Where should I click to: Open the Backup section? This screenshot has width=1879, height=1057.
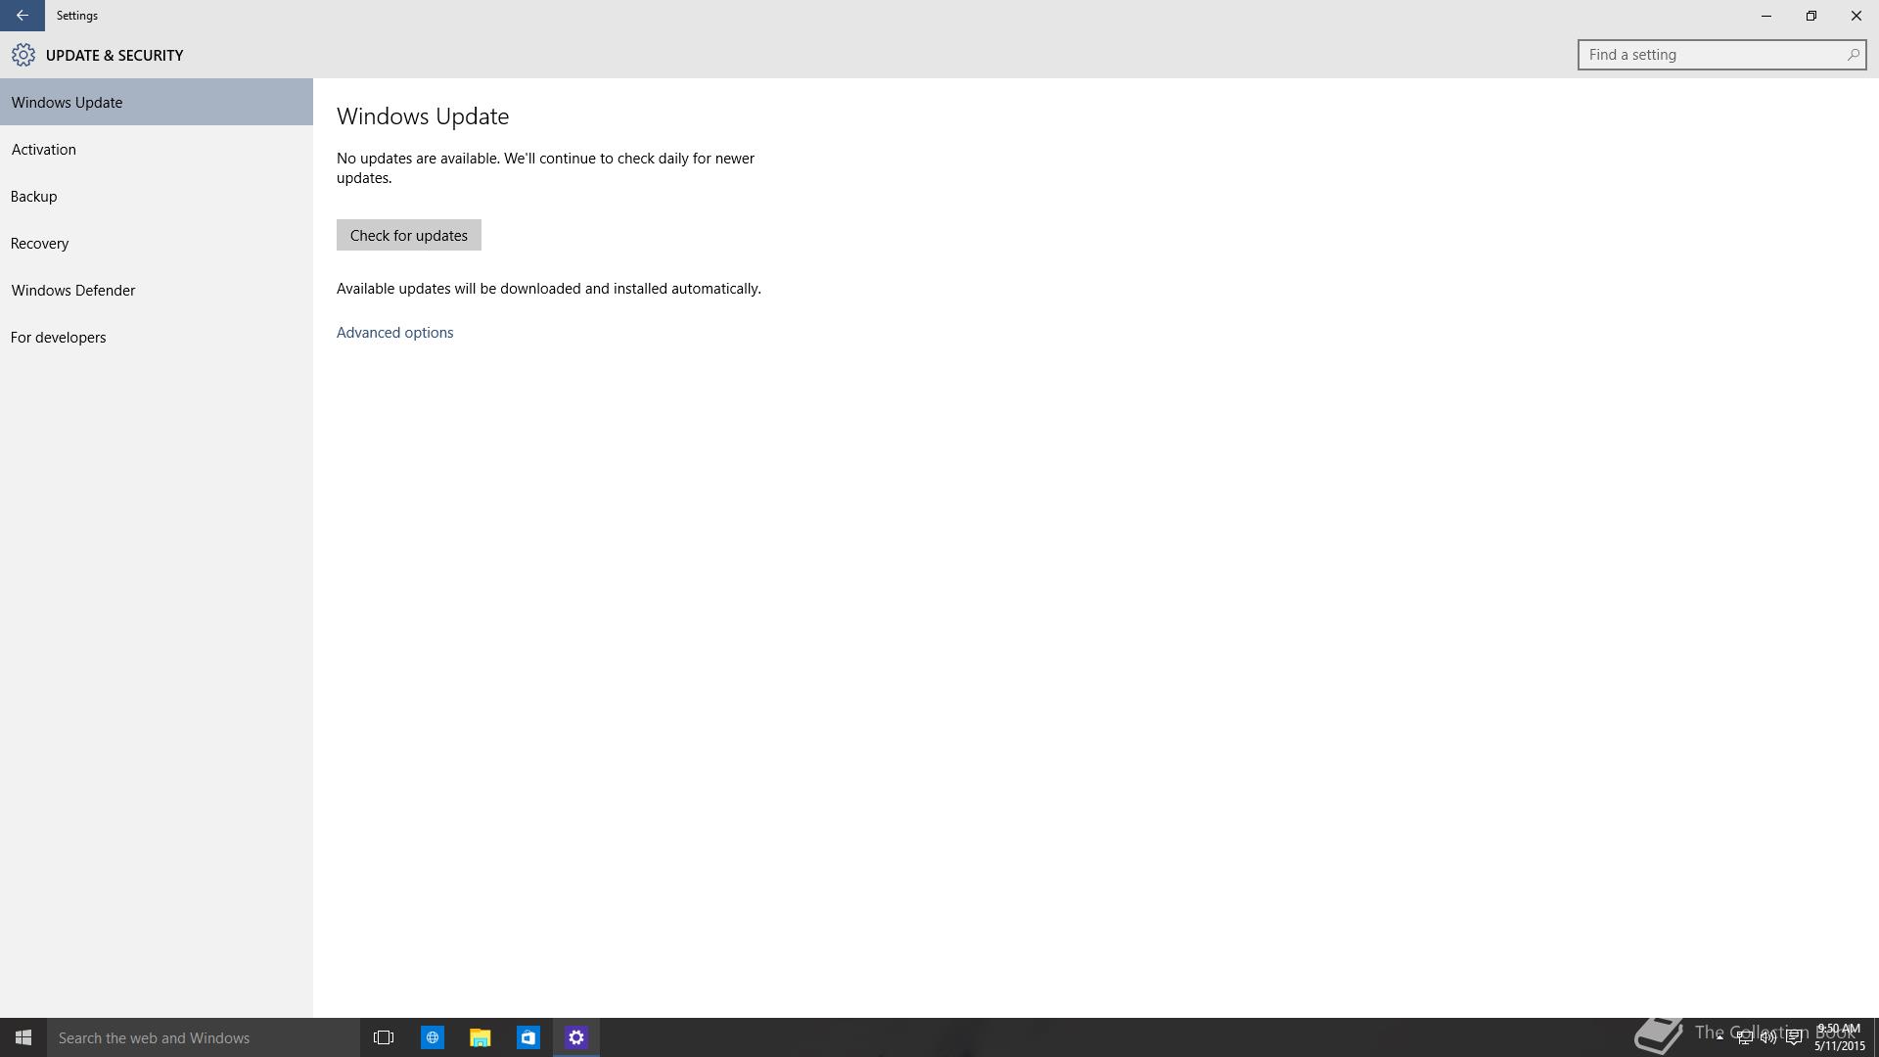(157, 196)
